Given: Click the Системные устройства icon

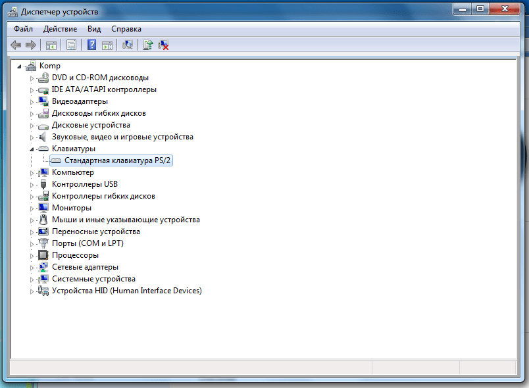Looking at the screenshot, I should point(43,279).
